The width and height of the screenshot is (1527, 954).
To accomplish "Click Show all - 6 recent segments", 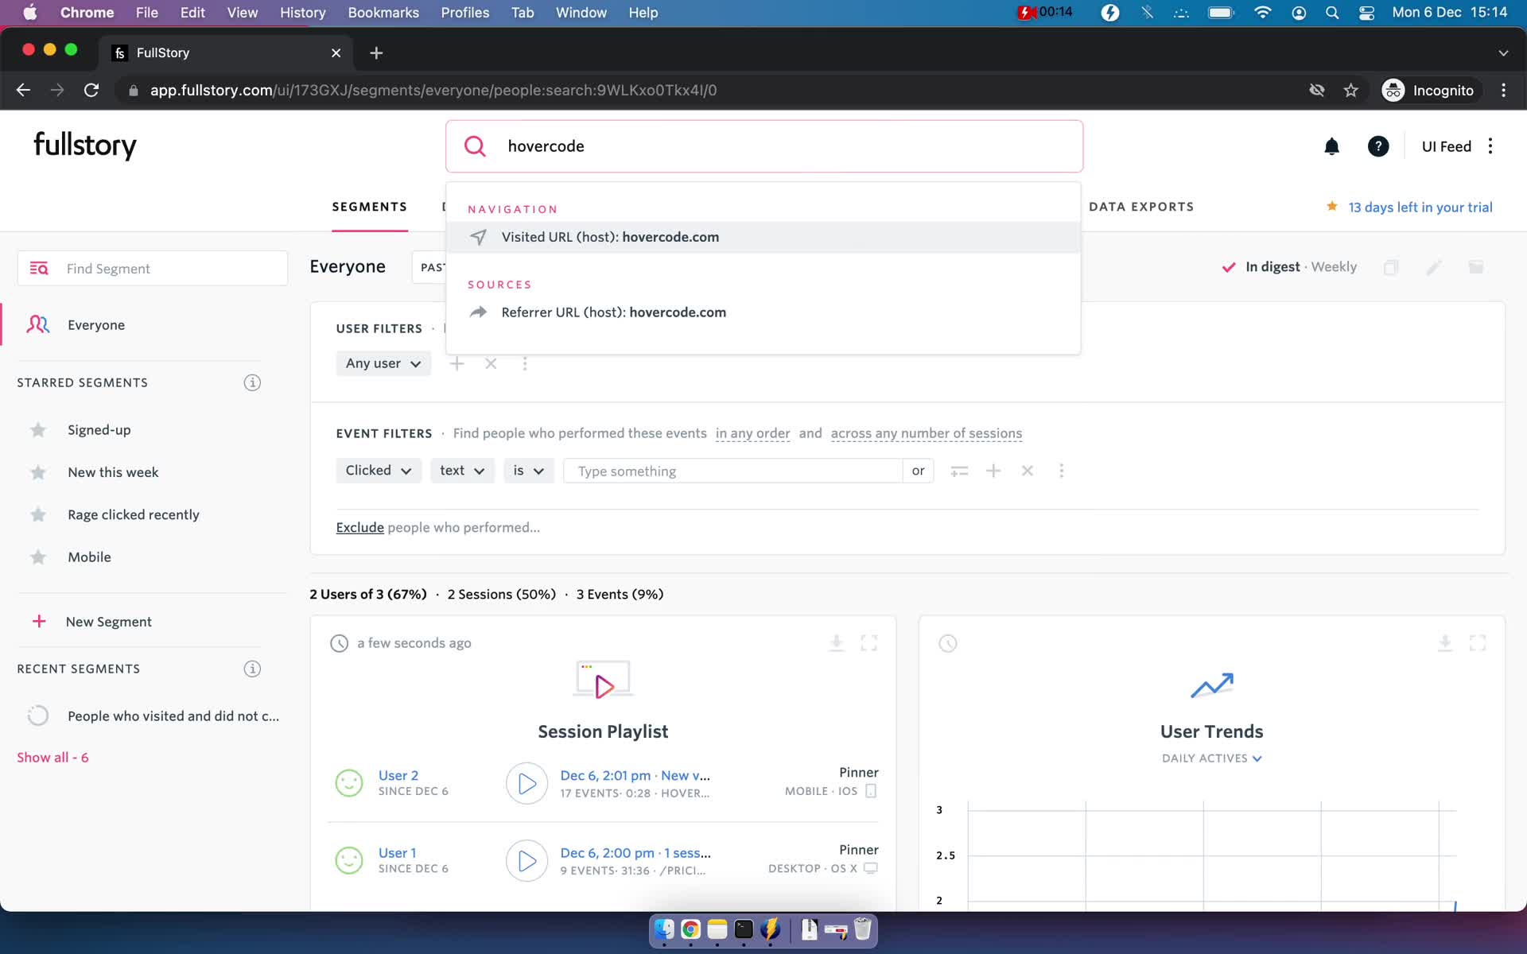I will 52,758.
